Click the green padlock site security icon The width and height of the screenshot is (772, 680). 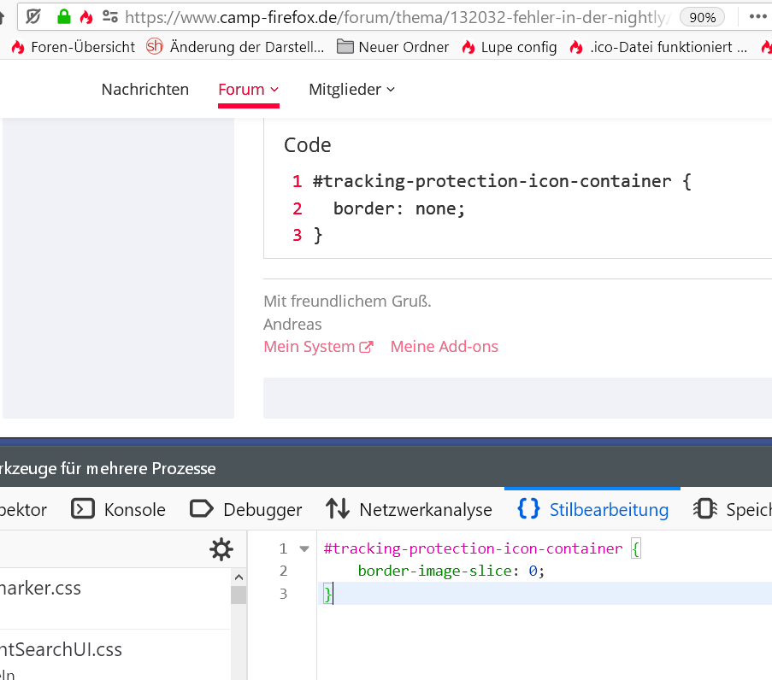point(63,16)
